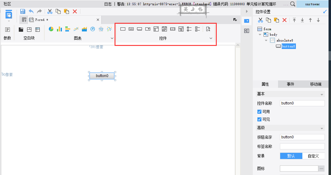331x175 pixels.
Task: Insert the parameter P panel
Action: [x=7, y=30]
